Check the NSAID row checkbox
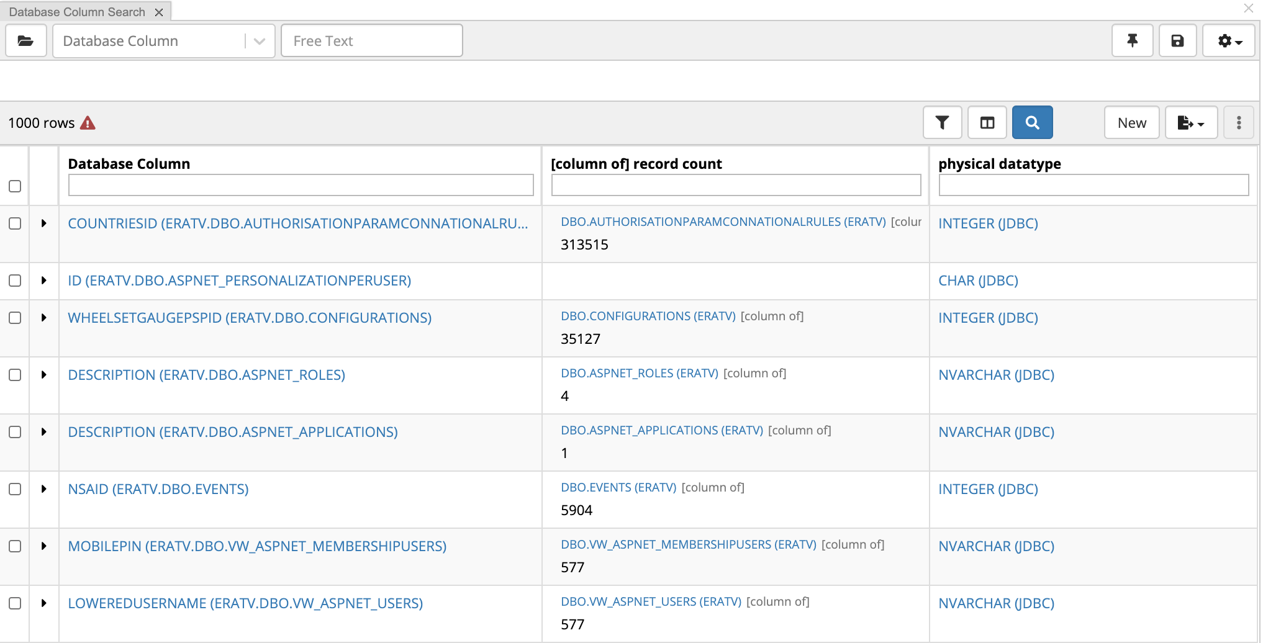The height and width of the screenshot is (643, 1263). (x=15, y=489)
